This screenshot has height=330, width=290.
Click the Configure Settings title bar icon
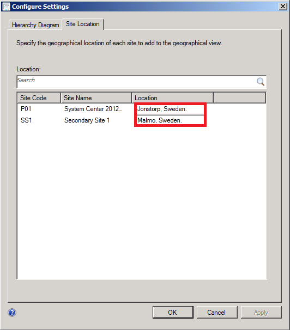click(6, 7)
